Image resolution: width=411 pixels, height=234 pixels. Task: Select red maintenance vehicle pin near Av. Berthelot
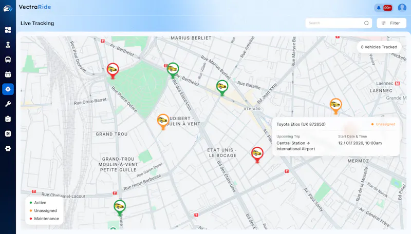click(x=113, y=71)
